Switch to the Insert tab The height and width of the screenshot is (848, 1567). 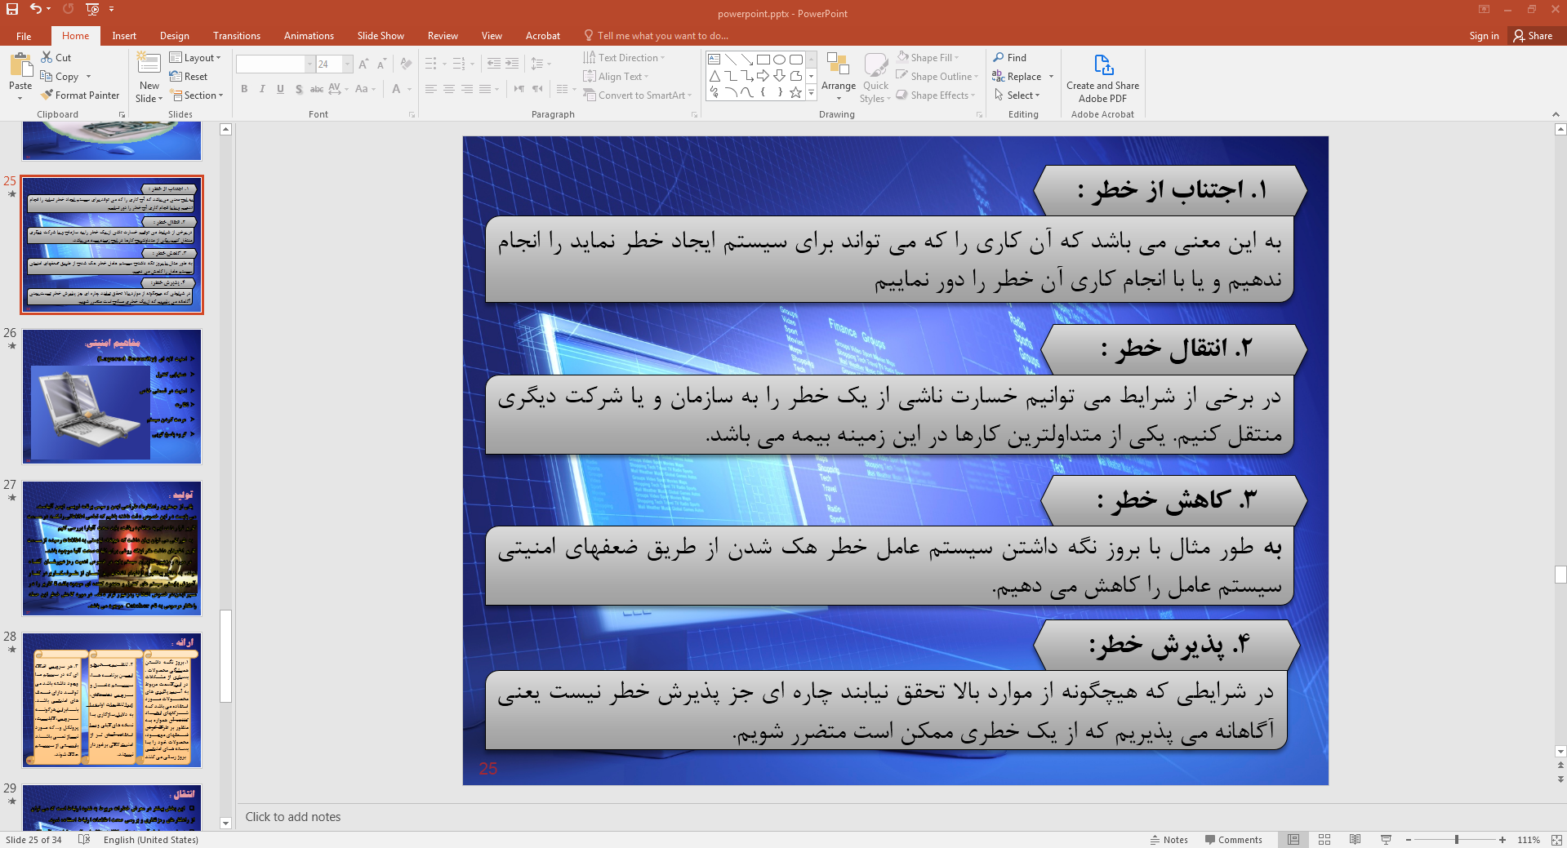click(x=124, y=36)
